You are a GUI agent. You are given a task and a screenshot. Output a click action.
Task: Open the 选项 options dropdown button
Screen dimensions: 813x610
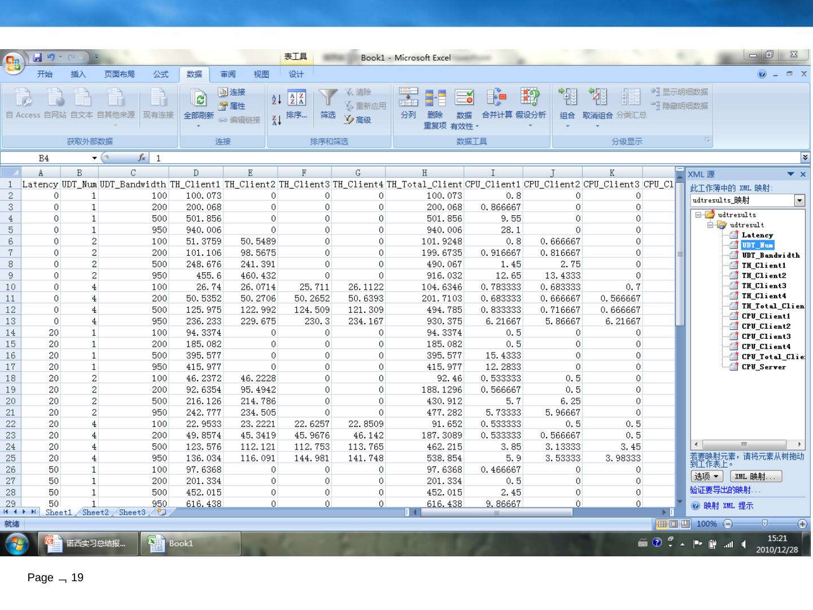coord(707,477)
